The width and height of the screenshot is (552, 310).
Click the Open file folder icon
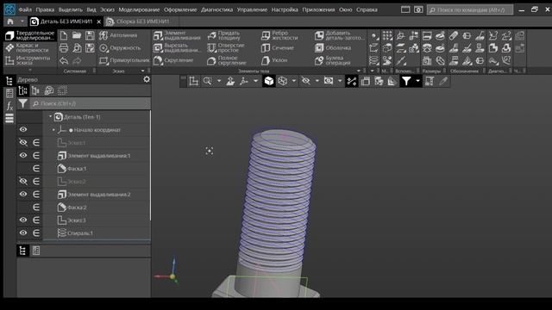[x=77, y=35]
